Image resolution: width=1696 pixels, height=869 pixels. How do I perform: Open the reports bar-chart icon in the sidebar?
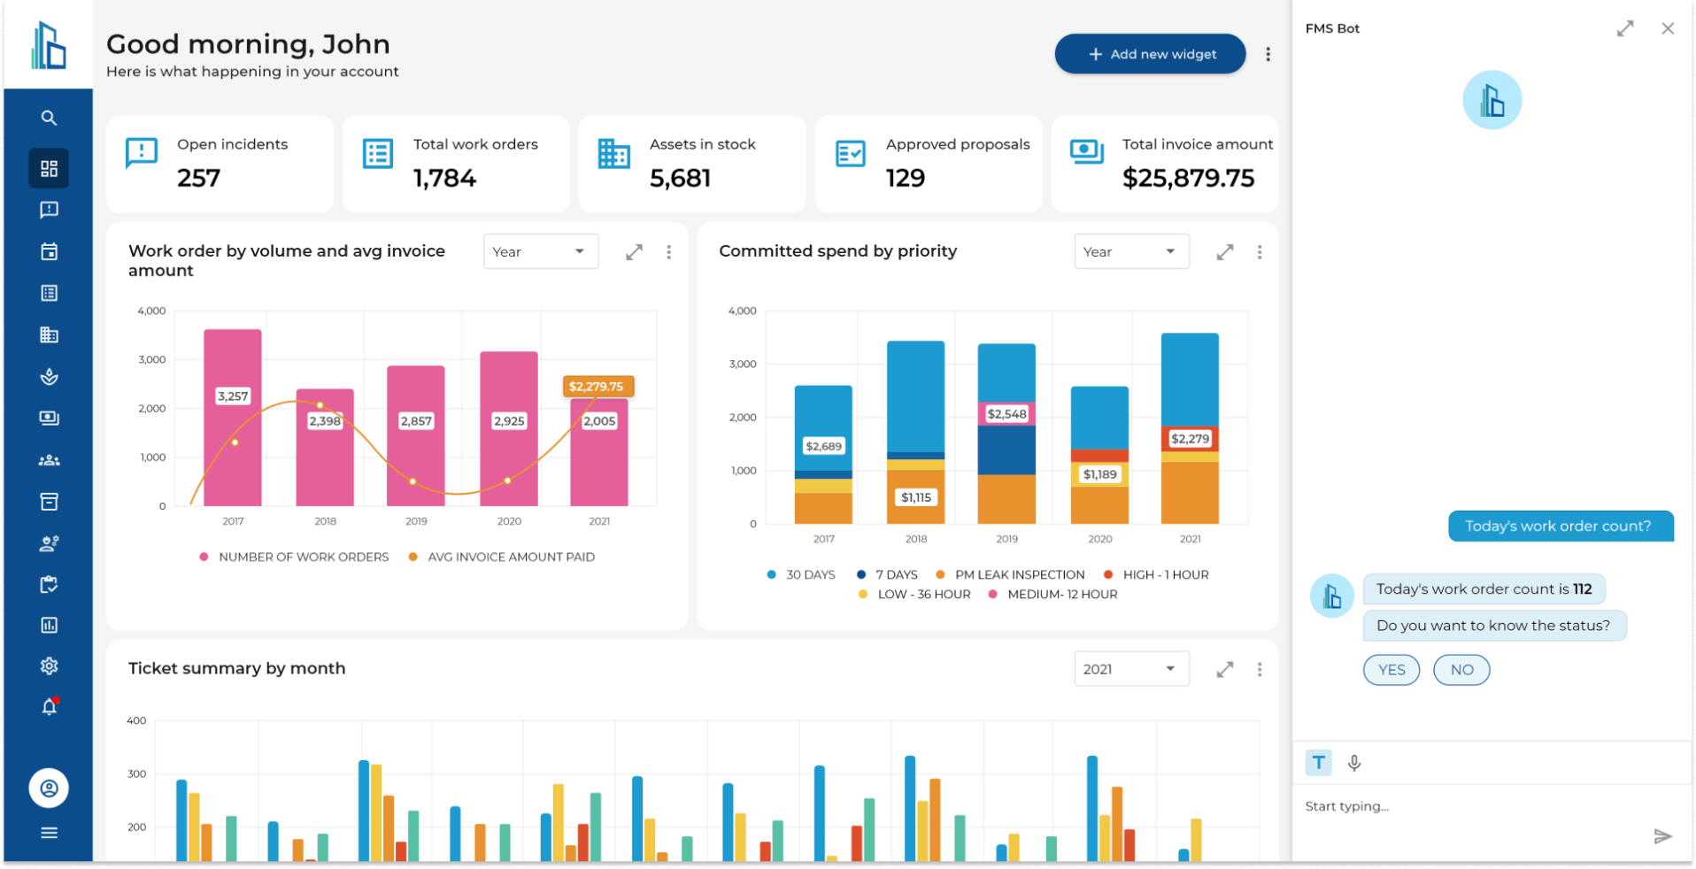(50, 625)
